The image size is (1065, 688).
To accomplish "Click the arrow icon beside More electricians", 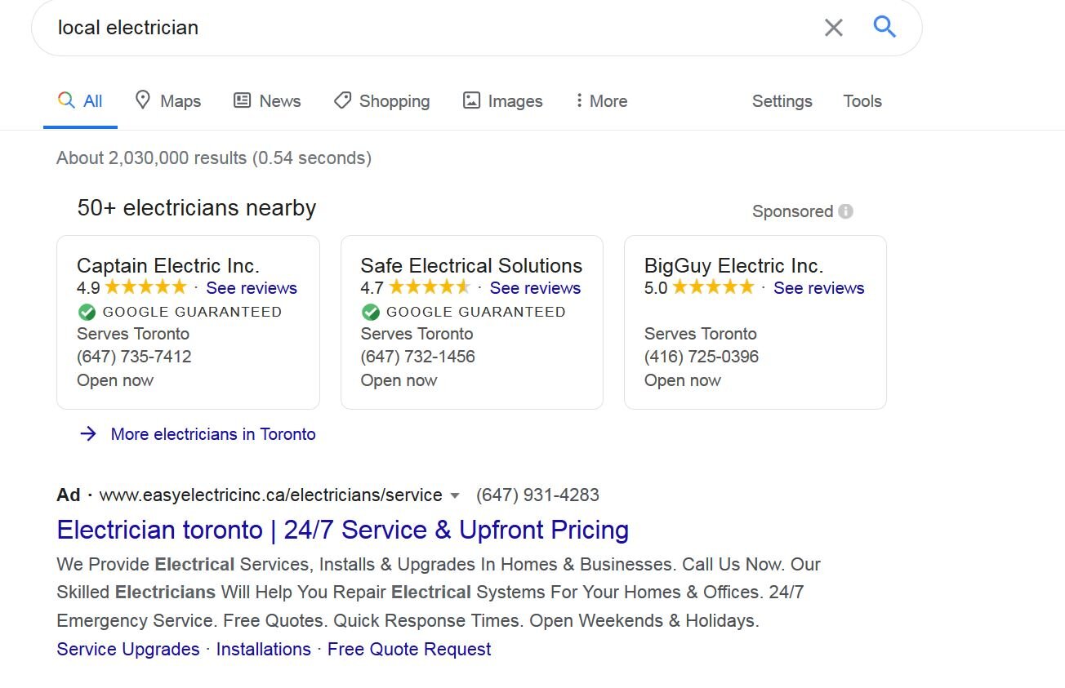I will [88, 434].
